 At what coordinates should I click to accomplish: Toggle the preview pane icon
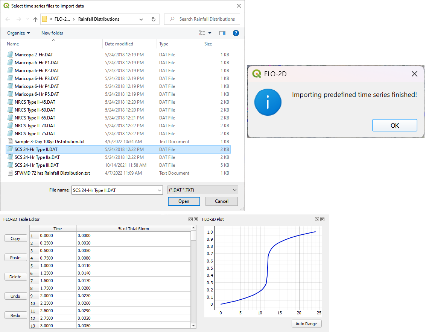pyautogui.click(x=222, y=33)
